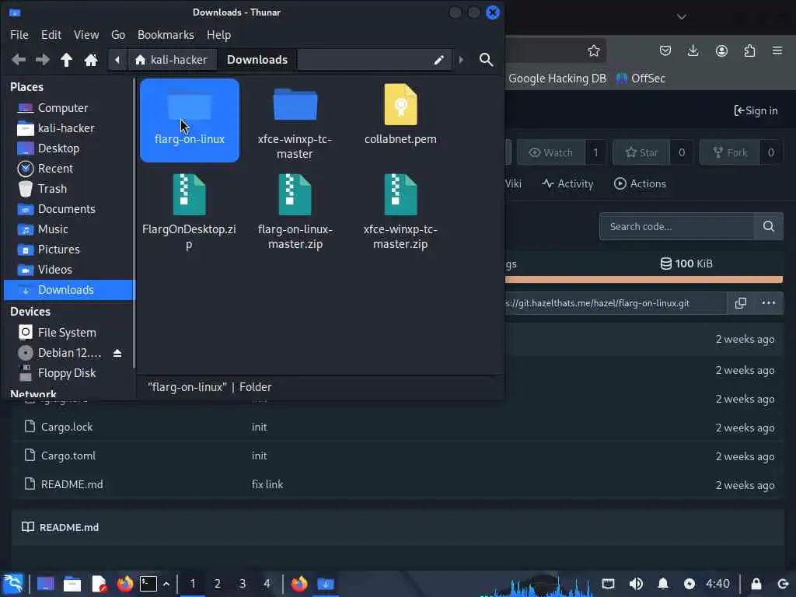Open the panel volume control
Image resolution: width=796 pixels, height=597 pixels.
[x=636, y=584]
